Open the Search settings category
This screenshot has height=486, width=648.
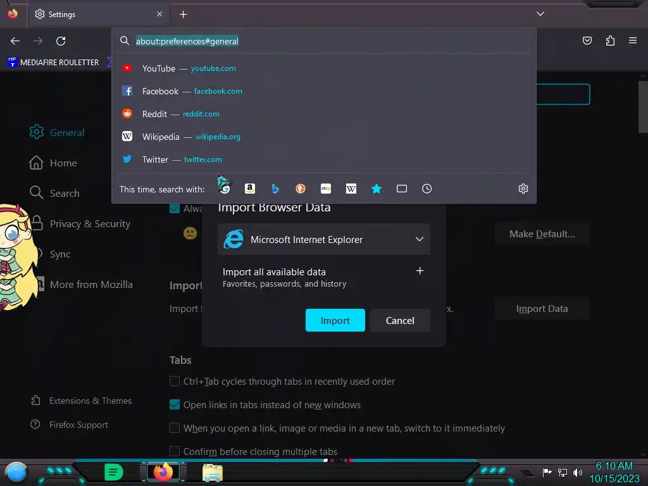click(x=54, y=193)
